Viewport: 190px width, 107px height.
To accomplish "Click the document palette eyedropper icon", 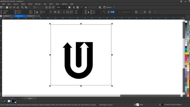I will click(x=4, y=101).
